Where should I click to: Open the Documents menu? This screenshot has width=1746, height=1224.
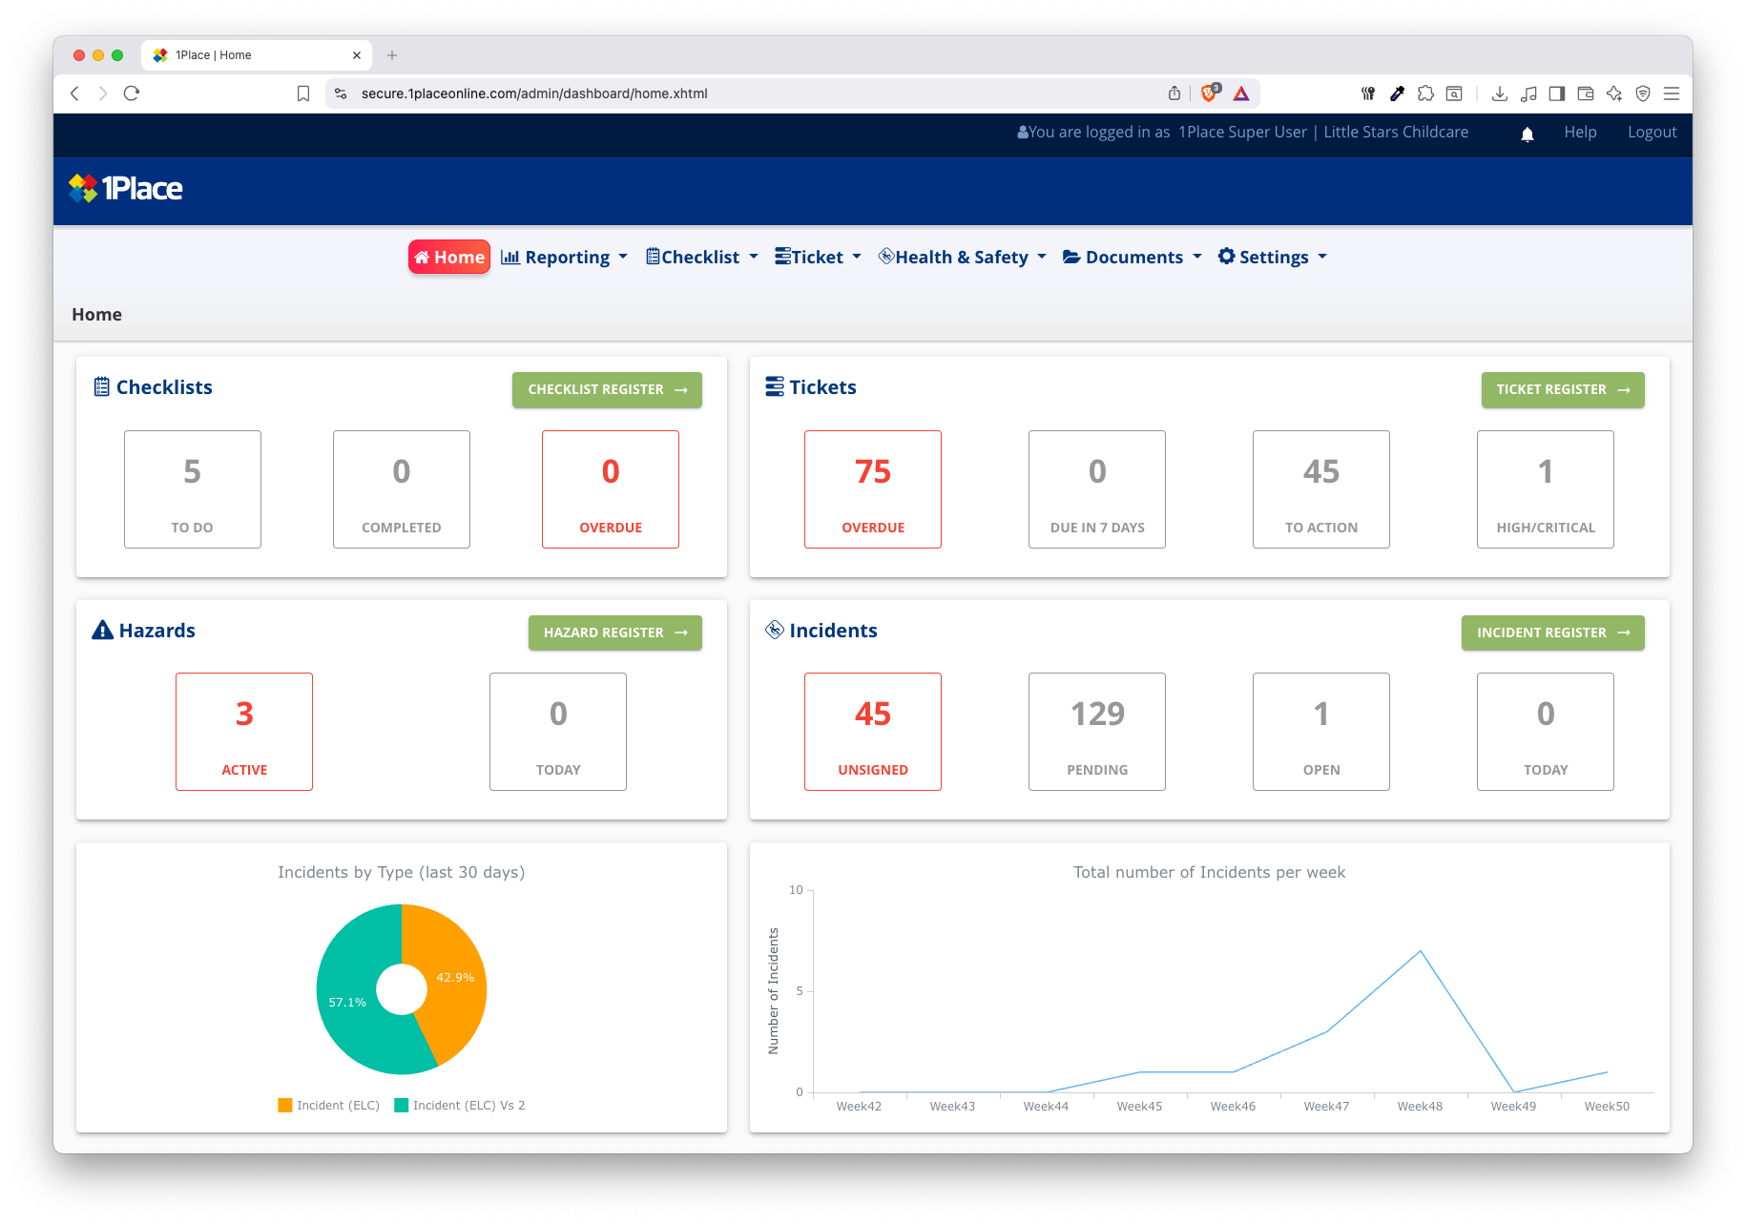1132,258
